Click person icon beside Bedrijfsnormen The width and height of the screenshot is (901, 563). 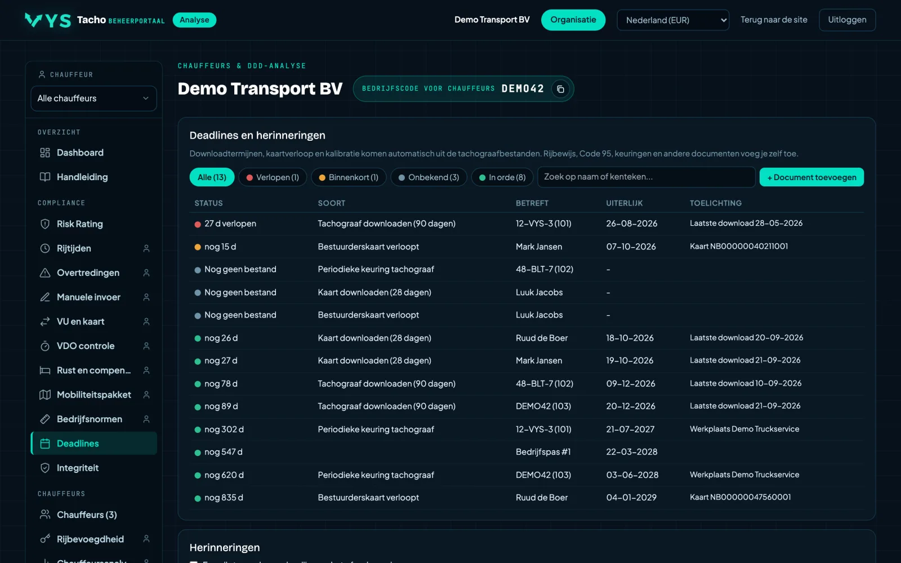tap(146, 419)
